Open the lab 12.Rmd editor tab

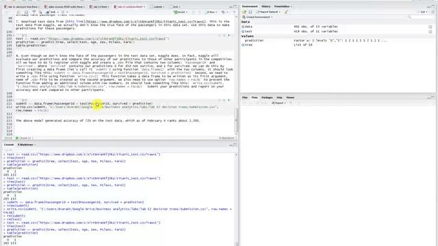pyautogui.click(x=100, y=7)
